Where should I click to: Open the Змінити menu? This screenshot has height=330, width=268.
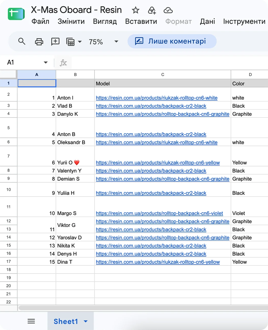71,22
